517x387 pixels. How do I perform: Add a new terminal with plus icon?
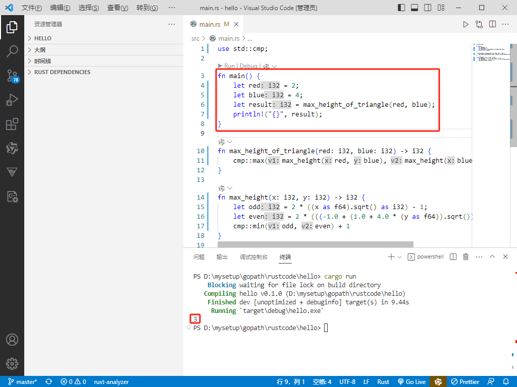(391, 257)
